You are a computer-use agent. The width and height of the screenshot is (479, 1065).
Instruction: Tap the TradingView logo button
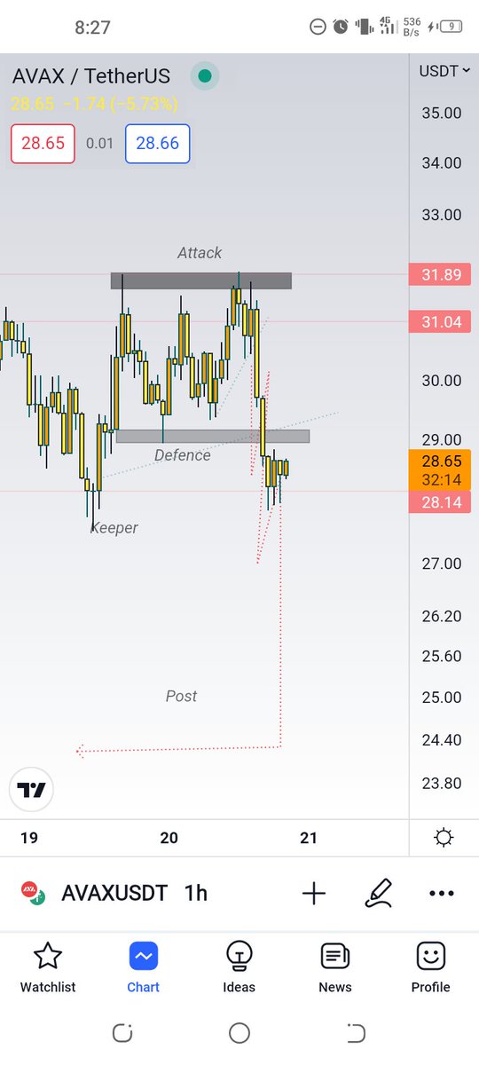[32, 790]
